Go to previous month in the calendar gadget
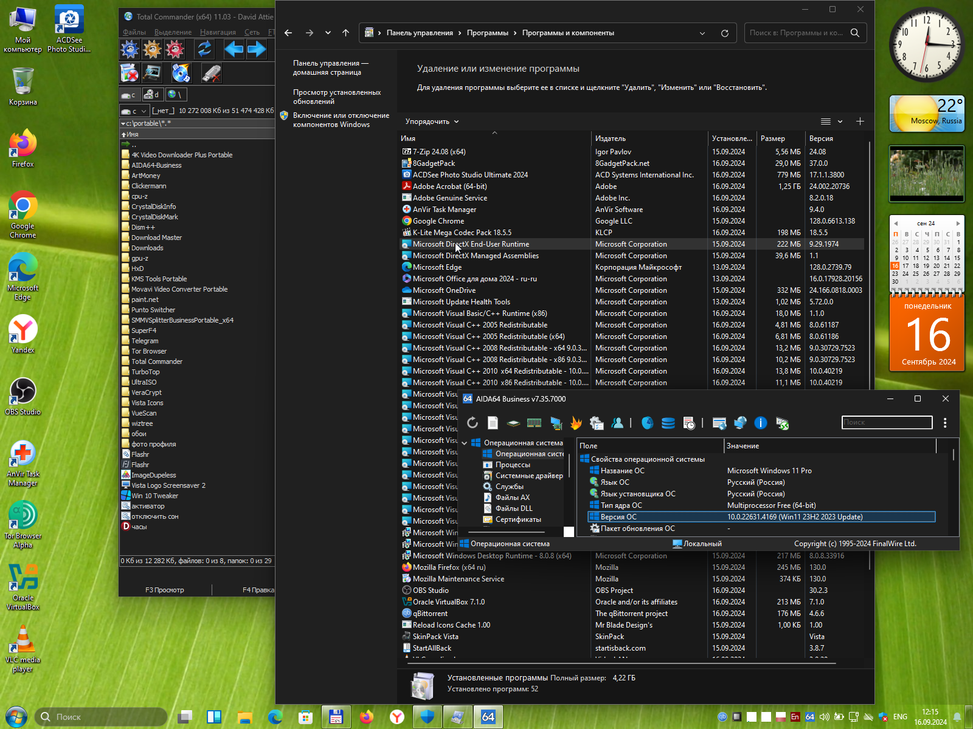973x729 pixels. (x=895, y=224)
